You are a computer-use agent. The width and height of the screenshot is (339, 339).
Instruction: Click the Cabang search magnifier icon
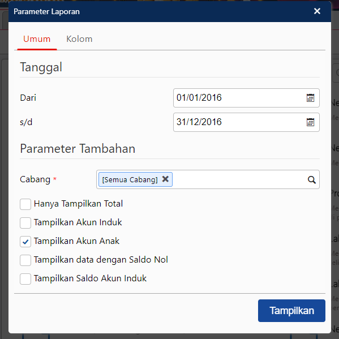pyautogui.click(x=311, y=179)
